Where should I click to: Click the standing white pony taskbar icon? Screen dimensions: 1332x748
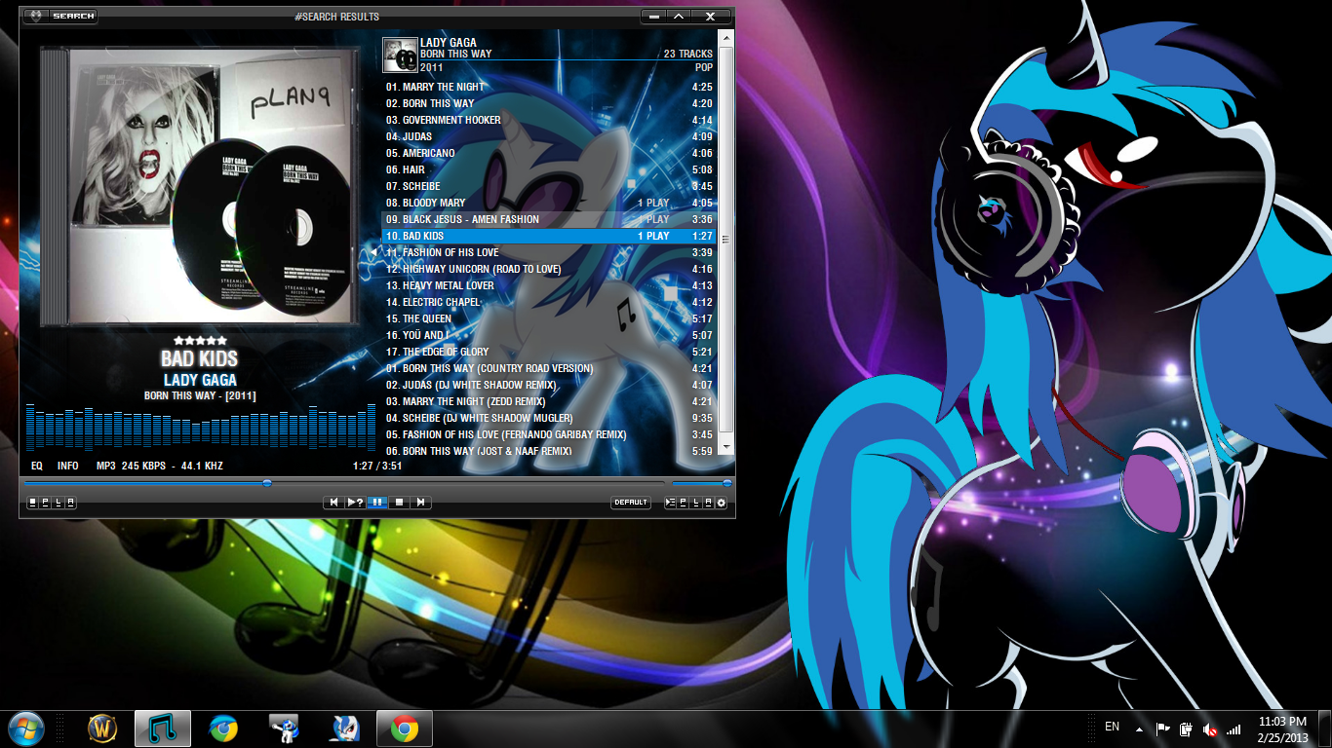tap(284, 728)
